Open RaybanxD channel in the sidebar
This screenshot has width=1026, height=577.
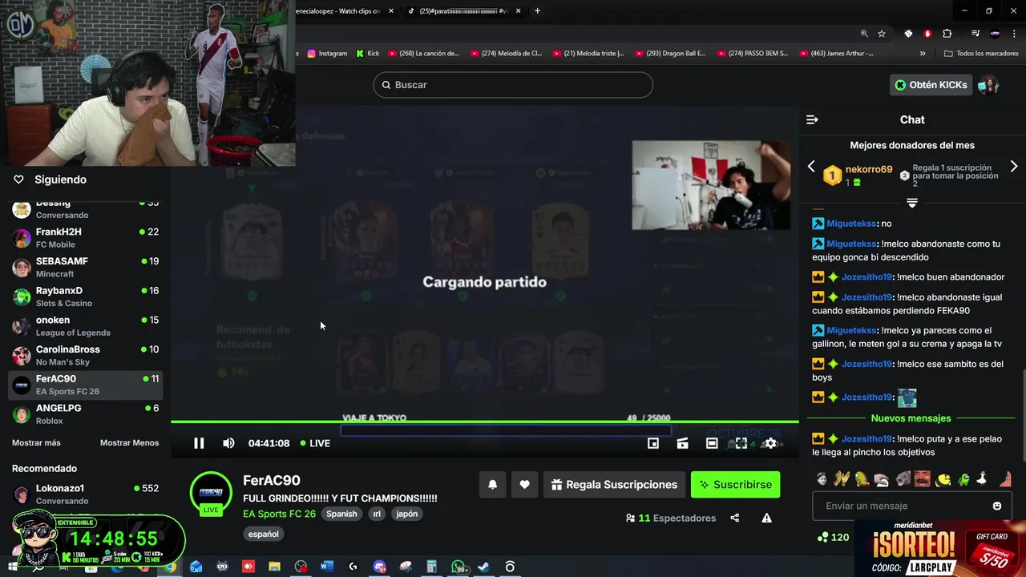(x=86, y=297)
